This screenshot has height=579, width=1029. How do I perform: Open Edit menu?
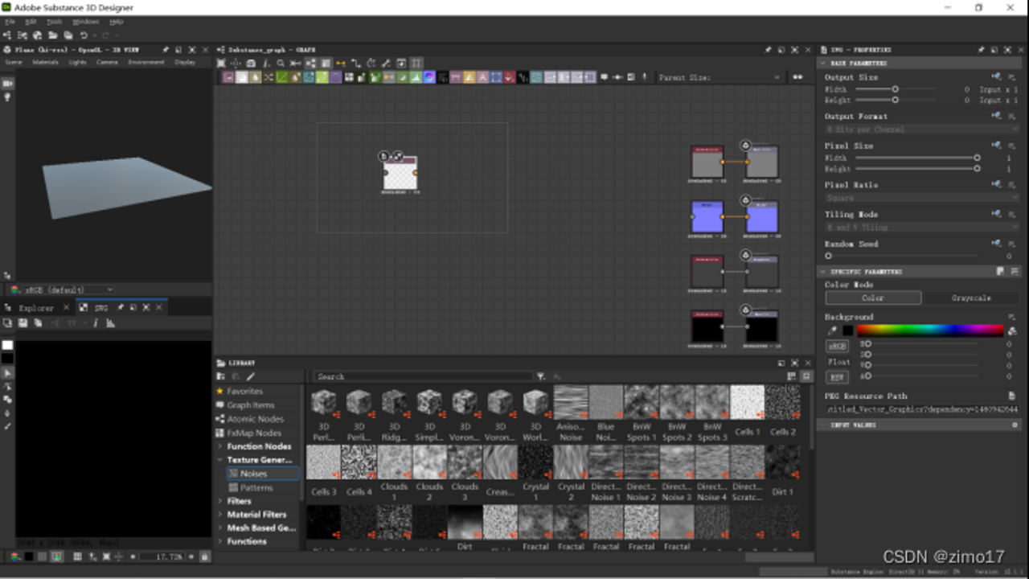click(31, 22)
